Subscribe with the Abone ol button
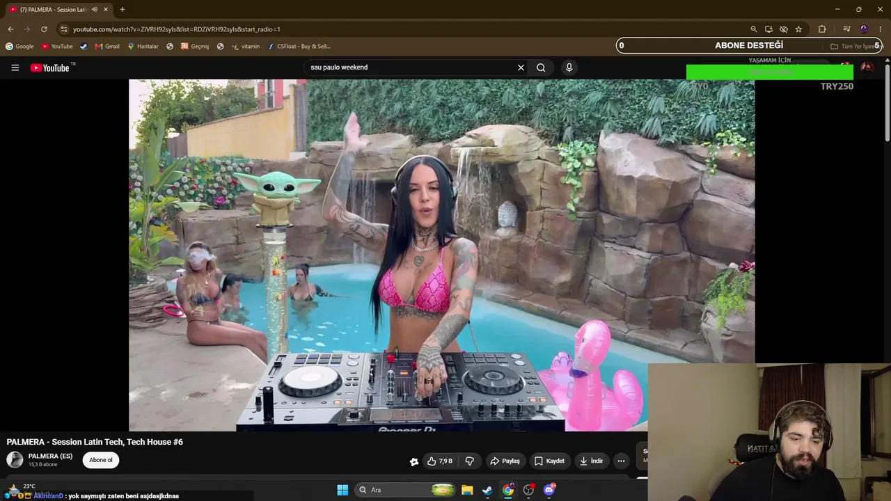The image size is (891, 501). click(x=101, y=460)
